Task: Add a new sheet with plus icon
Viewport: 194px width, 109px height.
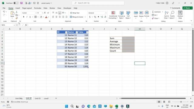Action: (x=56, y=98)
